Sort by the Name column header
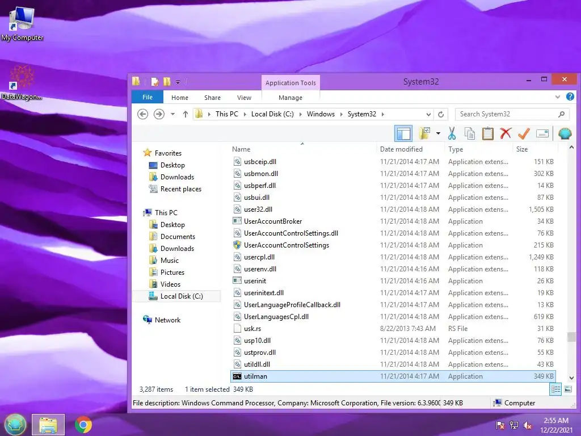 tap(241, 149)
